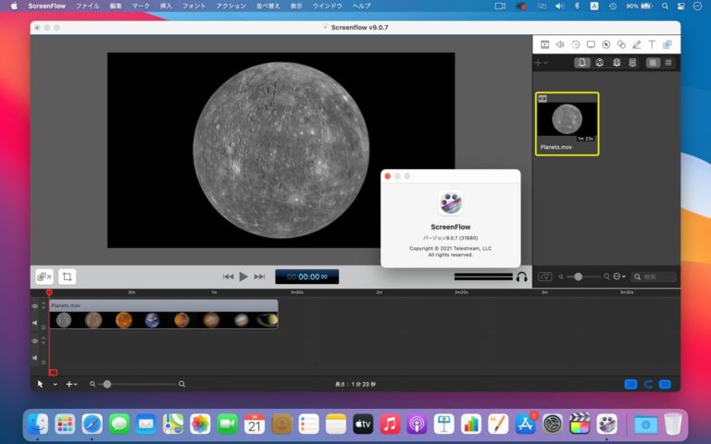
Task: Open the Text properties tab
Action: [651, 44]
